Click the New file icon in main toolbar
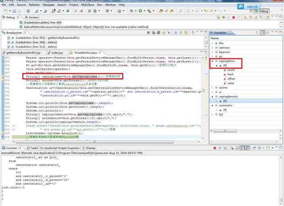This screenshot has width=284, height=206. (6, 11)
